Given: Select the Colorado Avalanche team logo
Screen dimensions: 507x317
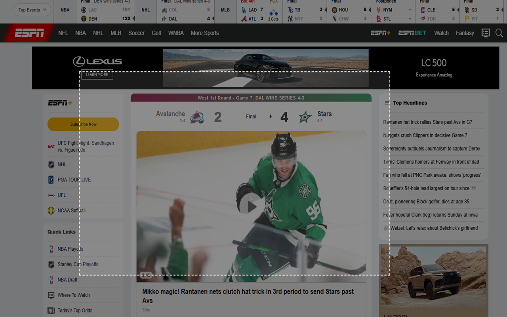Looking at the screenshot, I should [197, 117].
